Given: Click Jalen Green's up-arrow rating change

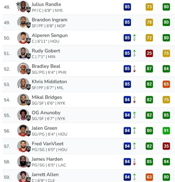Looking at the screenshot, I should [x=134, y=131].
